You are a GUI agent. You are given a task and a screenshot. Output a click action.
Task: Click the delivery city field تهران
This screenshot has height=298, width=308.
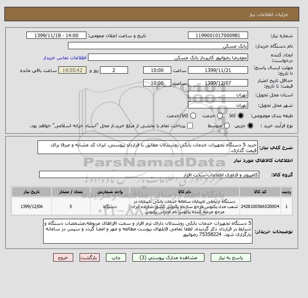coord(218,105)
